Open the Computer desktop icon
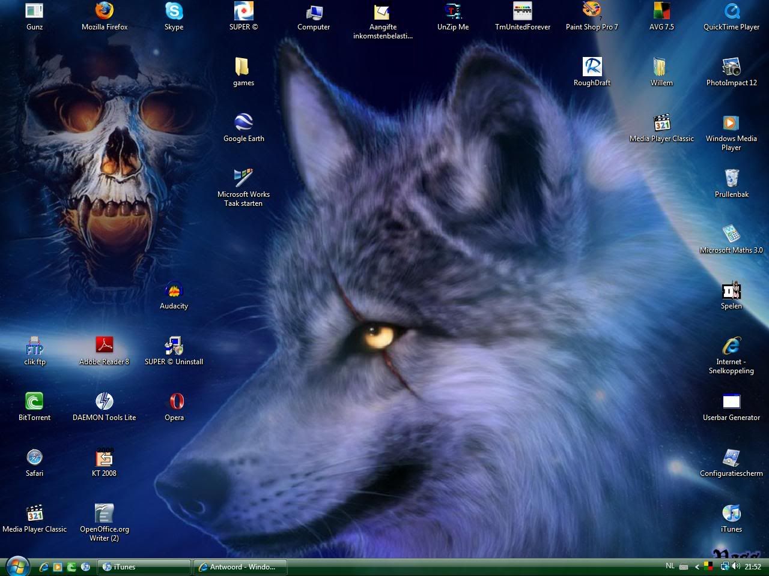This screenshot has height=576, width=769. 314,16
